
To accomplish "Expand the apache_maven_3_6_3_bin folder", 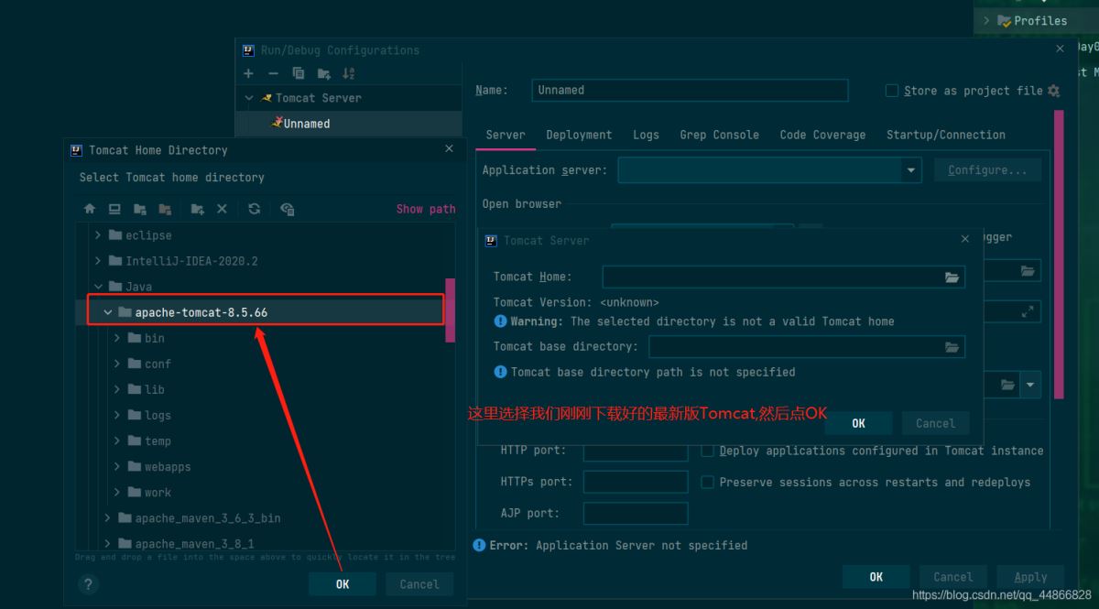I will 108,518.
